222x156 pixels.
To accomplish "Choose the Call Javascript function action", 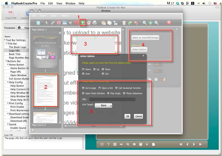I will [x=116, y=88].
